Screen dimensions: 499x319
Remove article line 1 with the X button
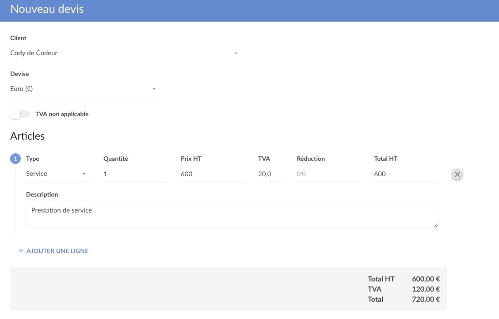click(457, 174)
